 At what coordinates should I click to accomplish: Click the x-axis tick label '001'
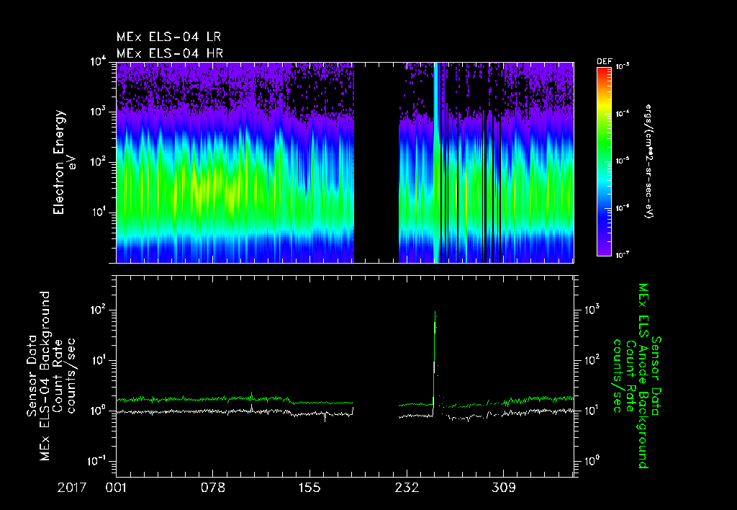(x=116, y=488)
